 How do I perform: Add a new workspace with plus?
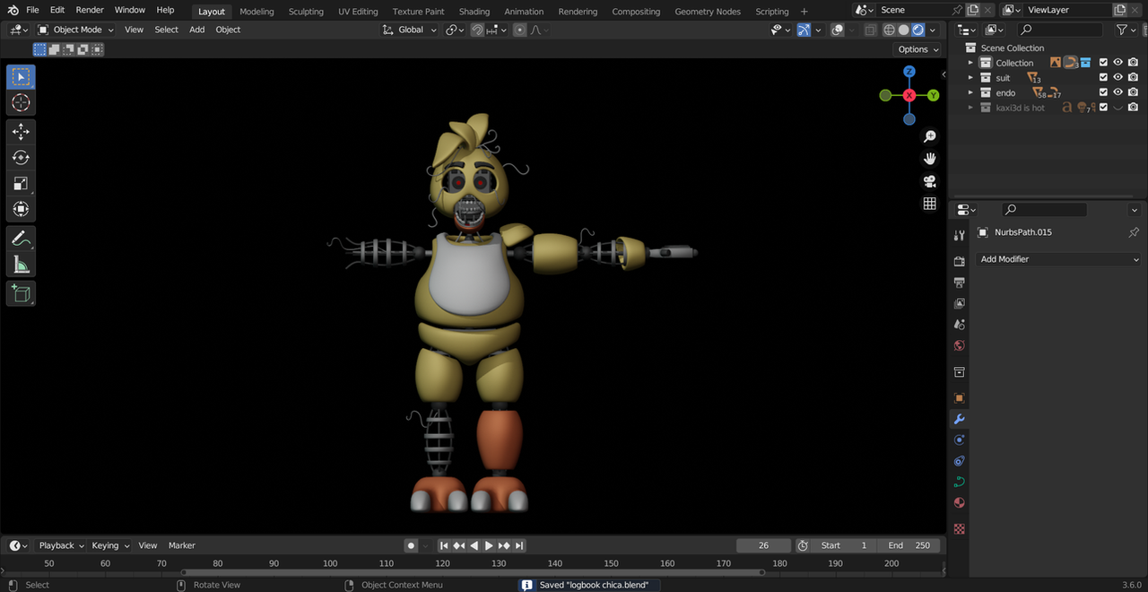coord(804,12)
